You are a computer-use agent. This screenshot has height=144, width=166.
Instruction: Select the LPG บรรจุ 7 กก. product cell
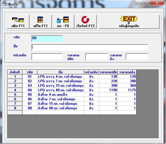coord(61,81)
